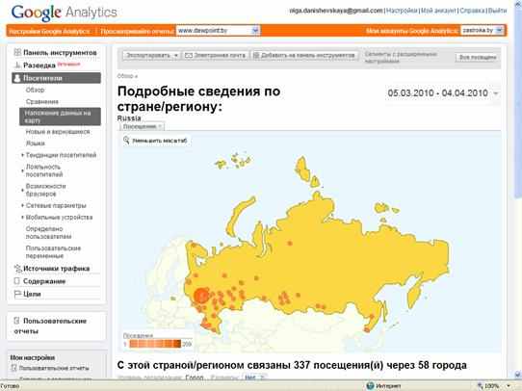This screenshot has width=522, height=391.
Task: Open Обзор under Посетители
Action: coord(35,91)
